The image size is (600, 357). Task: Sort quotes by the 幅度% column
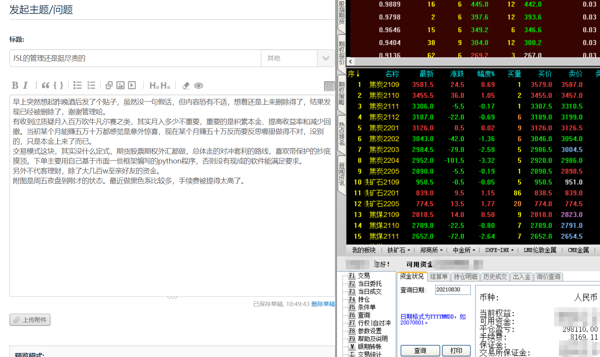pos(486,74)
